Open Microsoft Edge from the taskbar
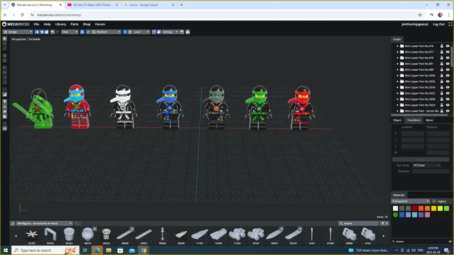 coord(97,250)
